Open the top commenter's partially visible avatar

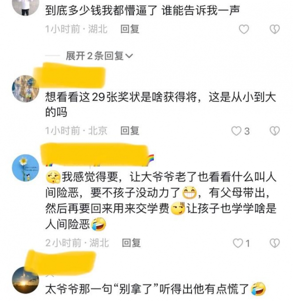tap(25, 7)
